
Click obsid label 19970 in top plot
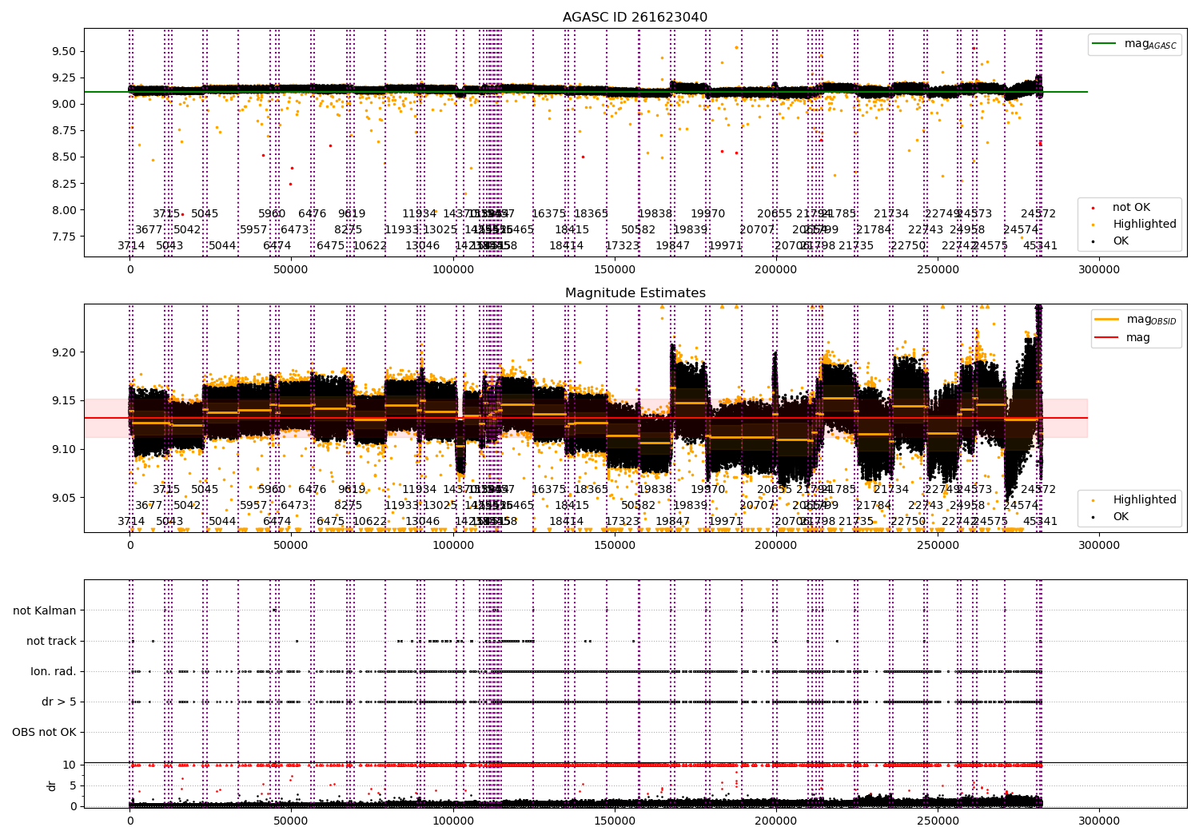click(x=708, y=213)
